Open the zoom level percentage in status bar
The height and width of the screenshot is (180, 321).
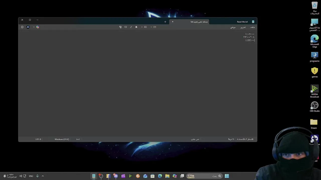click(x=78, y=139)
